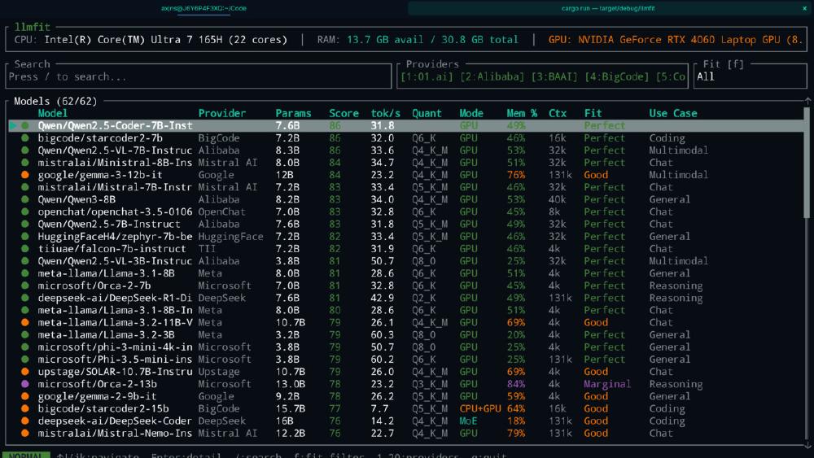Click the purple dot beside microsoft/Orca-2-13b
814x458 pixels.
pos(25,384)
